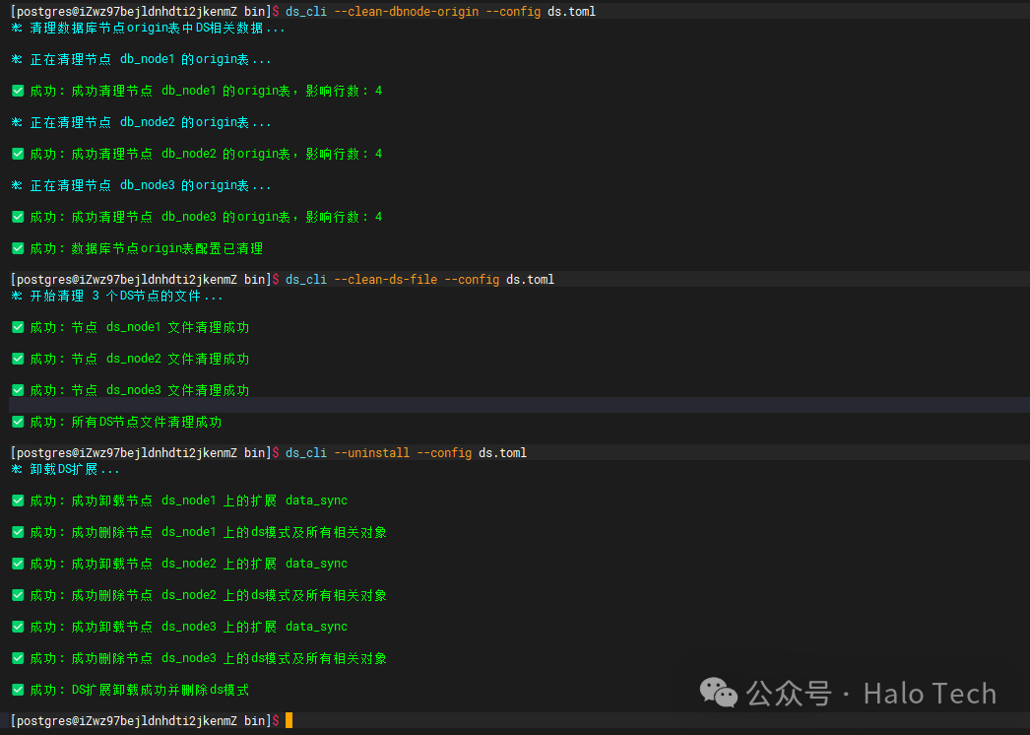
Task: Click the checkmark beside final DS extension uninstall success
Action: tap(18, 690)
